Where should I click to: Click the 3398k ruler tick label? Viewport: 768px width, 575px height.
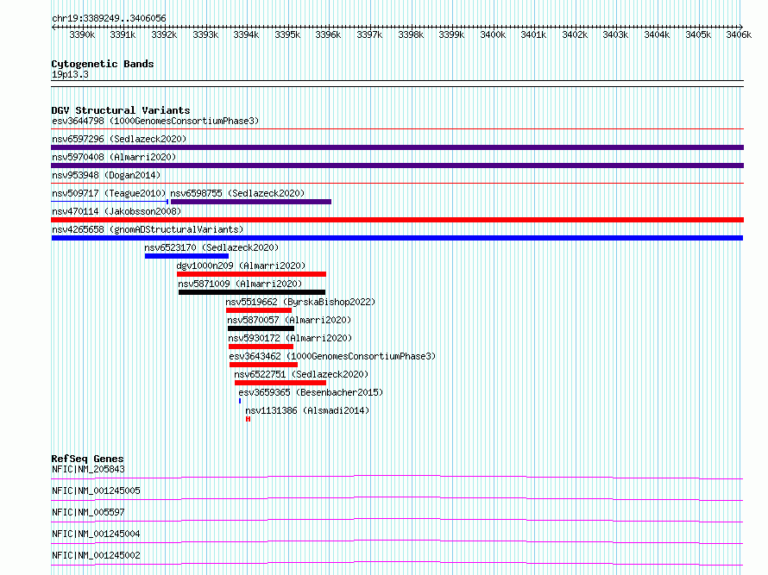[411, 34]
